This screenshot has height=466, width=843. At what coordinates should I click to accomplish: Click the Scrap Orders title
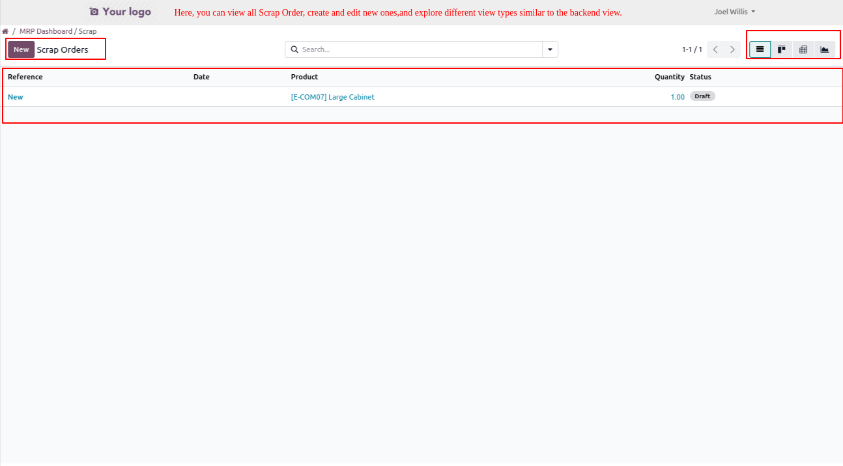[63, 49]
